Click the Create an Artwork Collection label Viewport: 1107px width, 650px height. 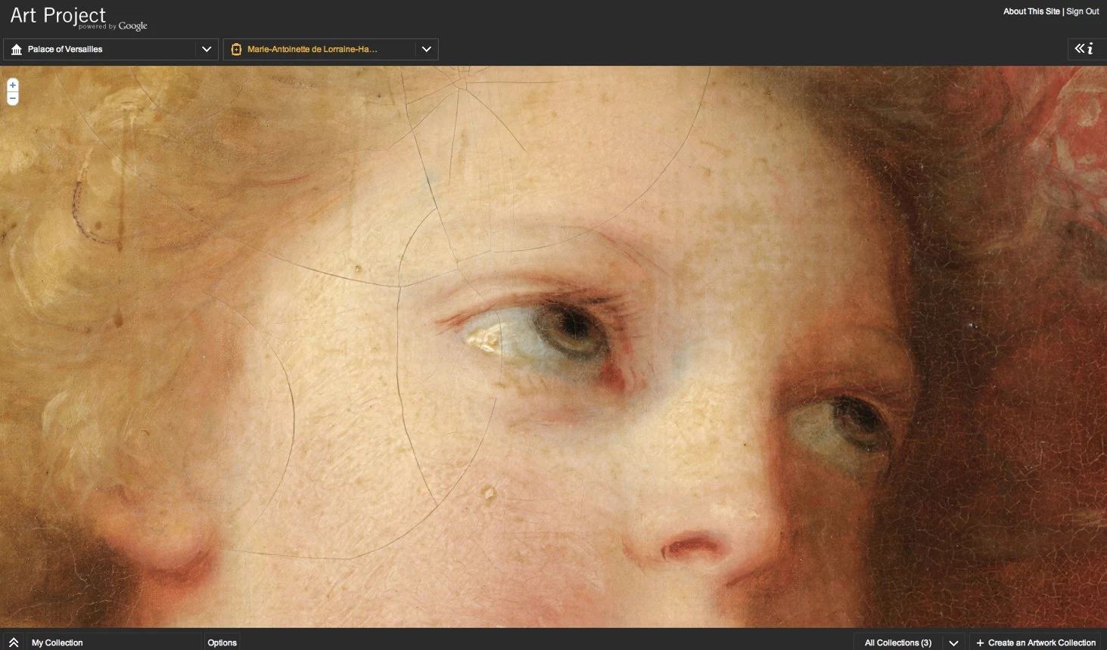(x=1041, y=642)
